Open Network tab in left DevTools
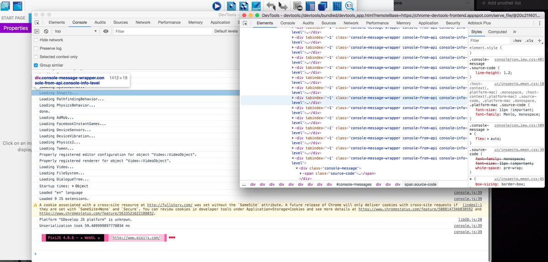The width and height of the screenshot is (548, 262). click(x=143, y=22)
